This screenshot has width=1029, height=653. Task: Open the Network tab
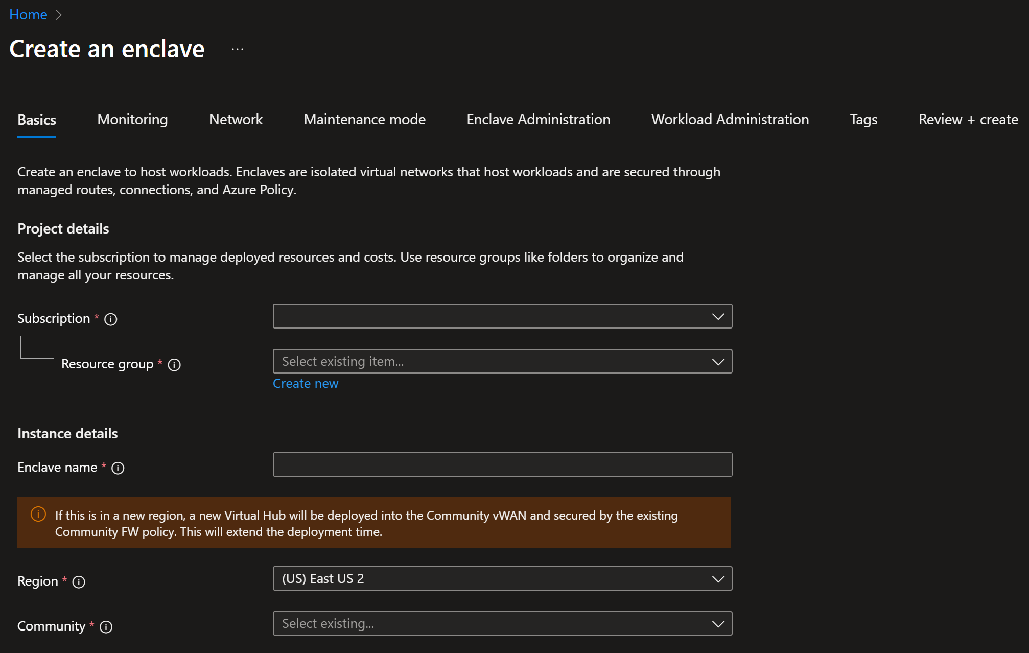236,120
